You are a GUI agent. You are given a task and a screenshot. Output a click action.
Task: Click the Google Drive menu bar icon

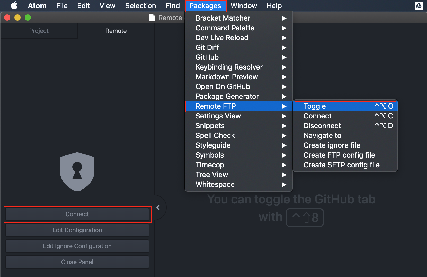419,6
